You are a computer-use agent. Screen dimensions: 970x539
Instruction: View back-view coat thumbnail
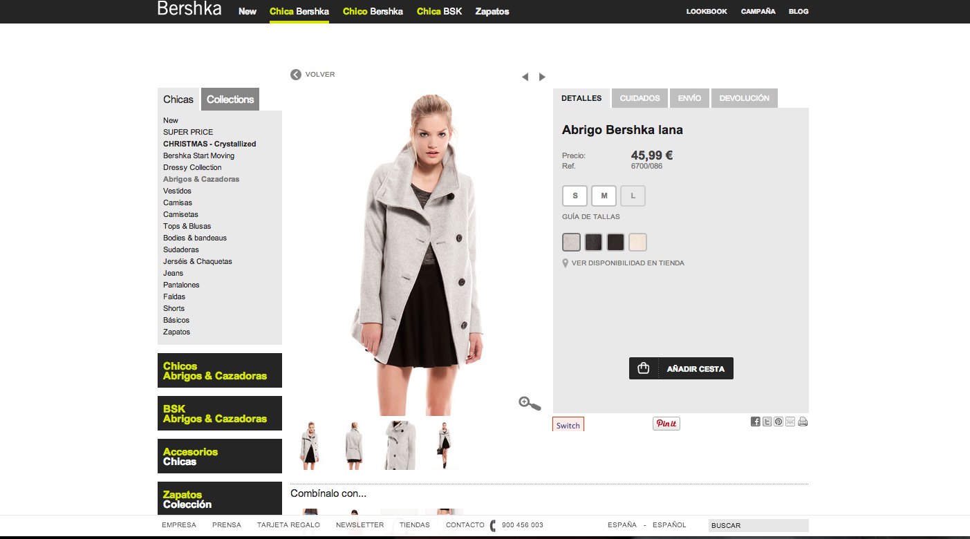353,445
